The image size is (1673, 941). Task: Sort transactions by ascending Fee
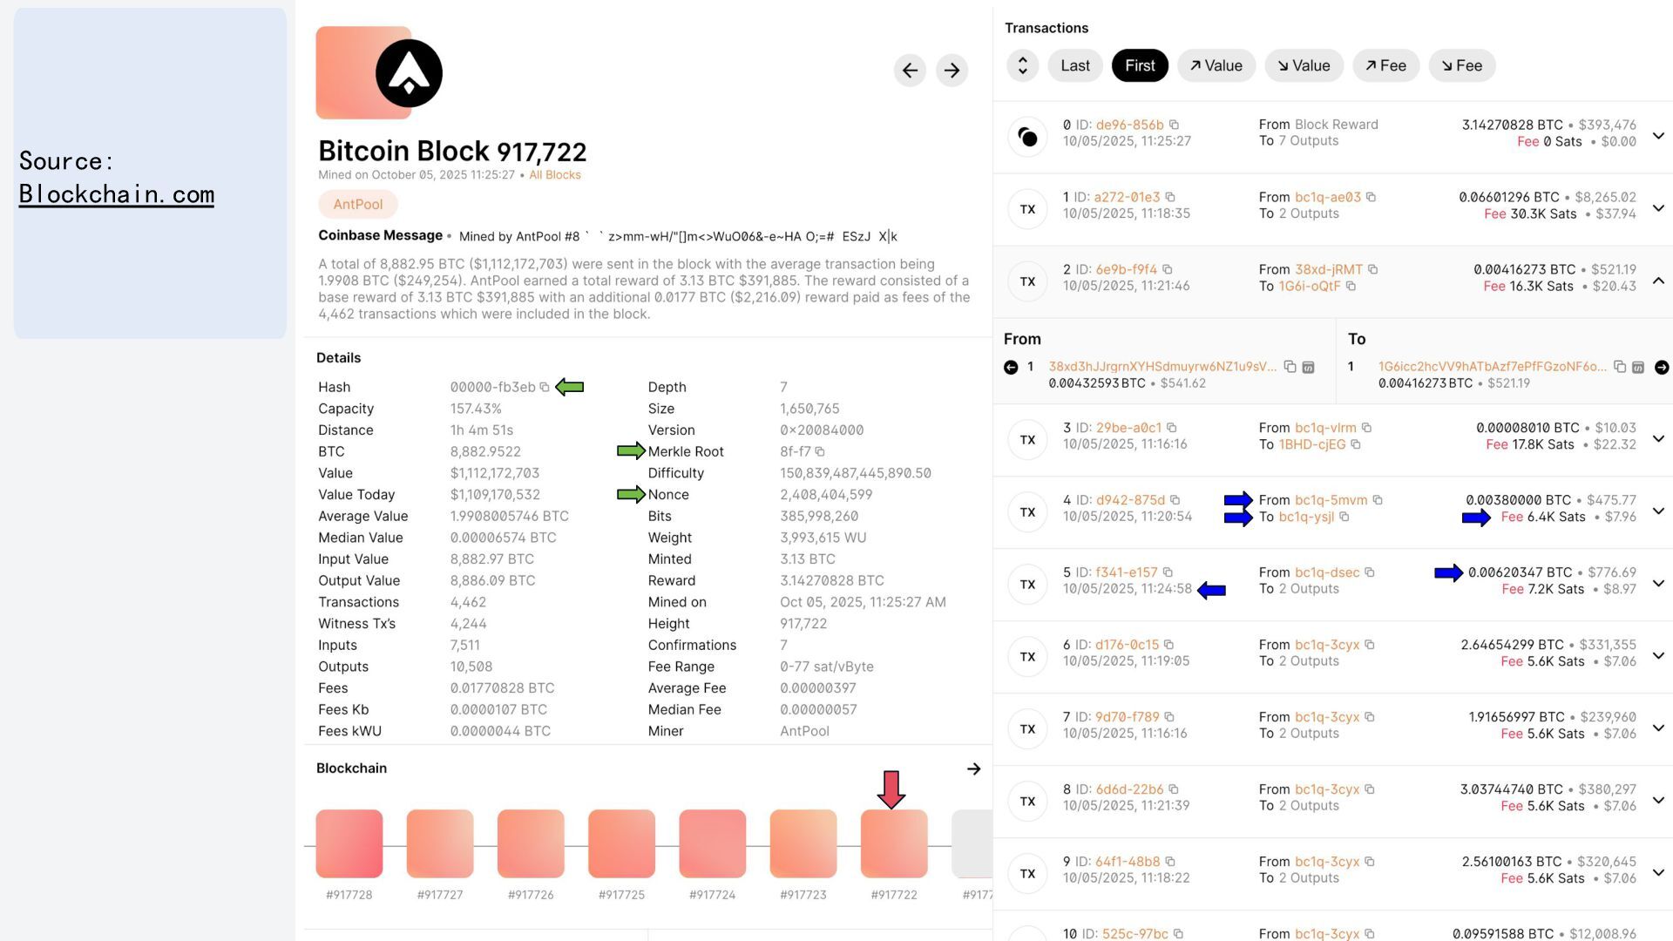tap(1385, 65)
